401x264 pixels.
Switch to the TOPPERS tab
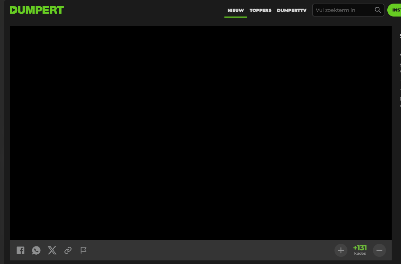point(260,10)
